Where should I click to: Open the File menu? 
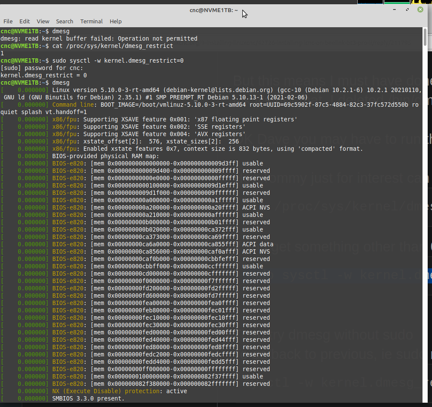(x=8, y=21)
